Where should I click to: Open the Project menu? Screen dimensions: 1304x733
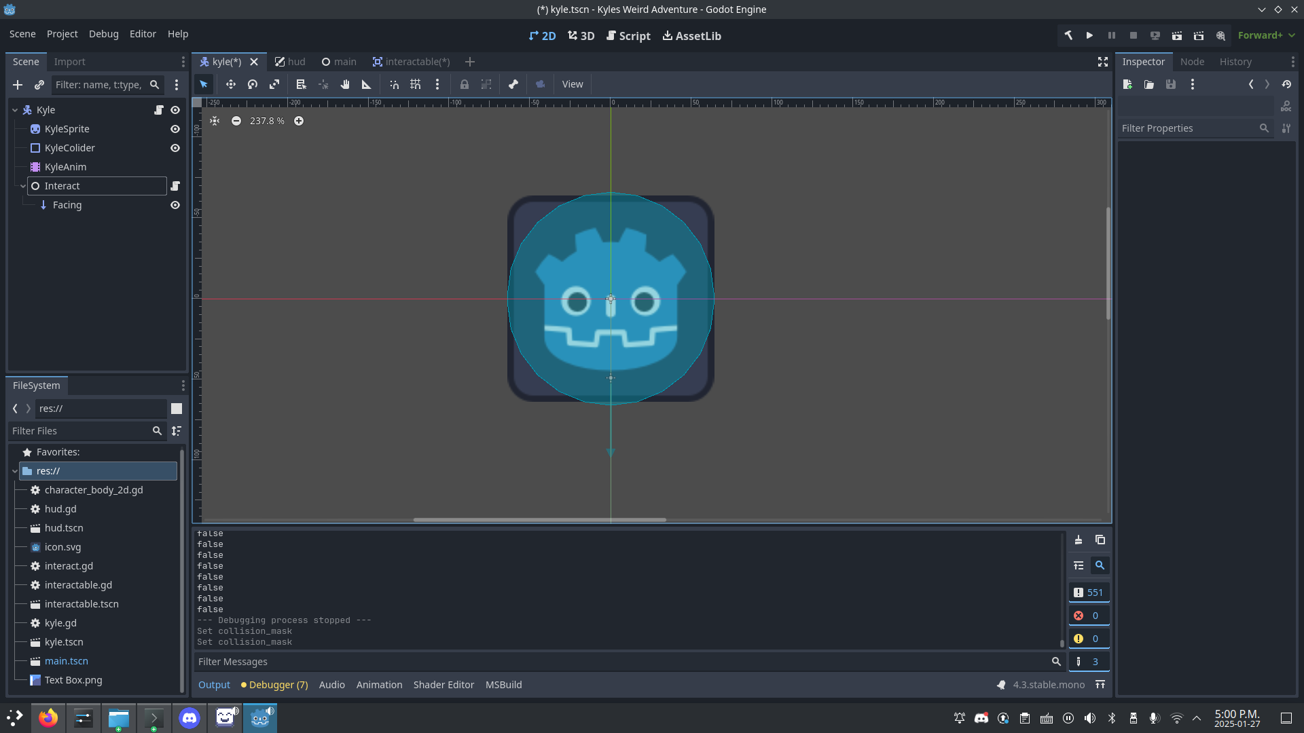click(x=62, y=34)
